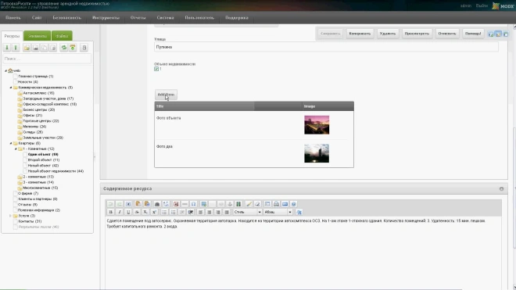
Task: Expand the Услуги tree node
Action: pyautogui.click(x=10, y=216)
